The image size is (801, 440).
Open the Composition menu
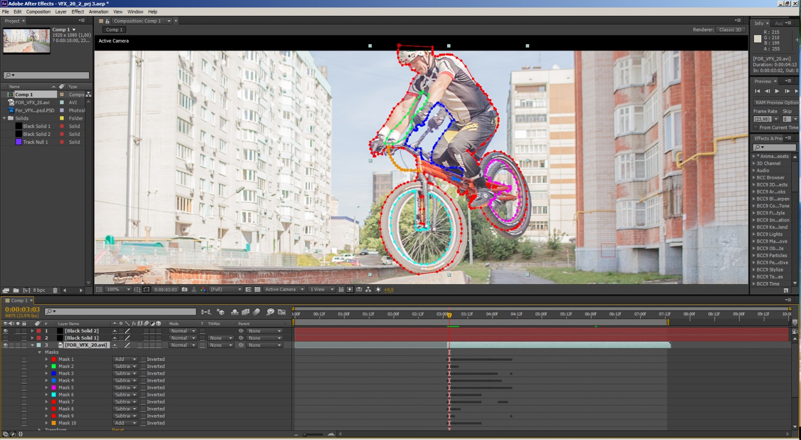38,12
